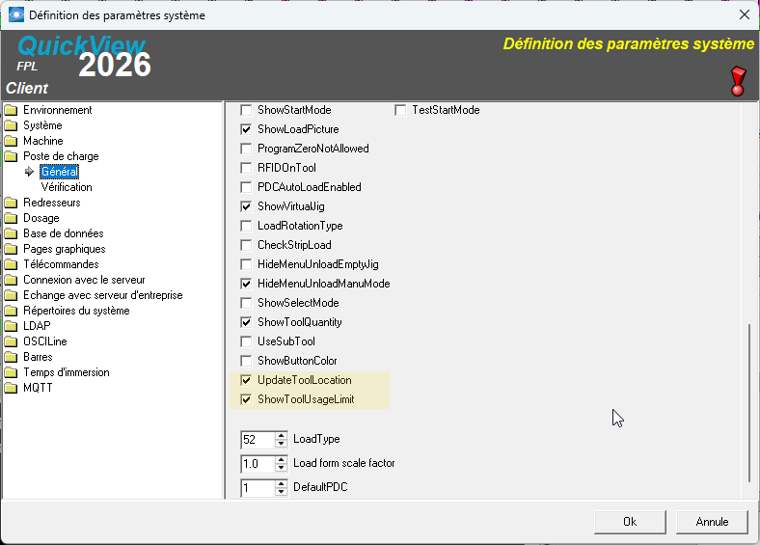Click the Base de données folder icon
This screenshot has width=760, height=545.
11,233
